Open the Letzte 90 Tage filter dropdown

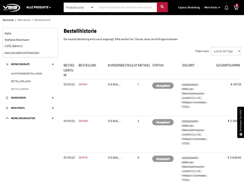click(x=226, y=51)
